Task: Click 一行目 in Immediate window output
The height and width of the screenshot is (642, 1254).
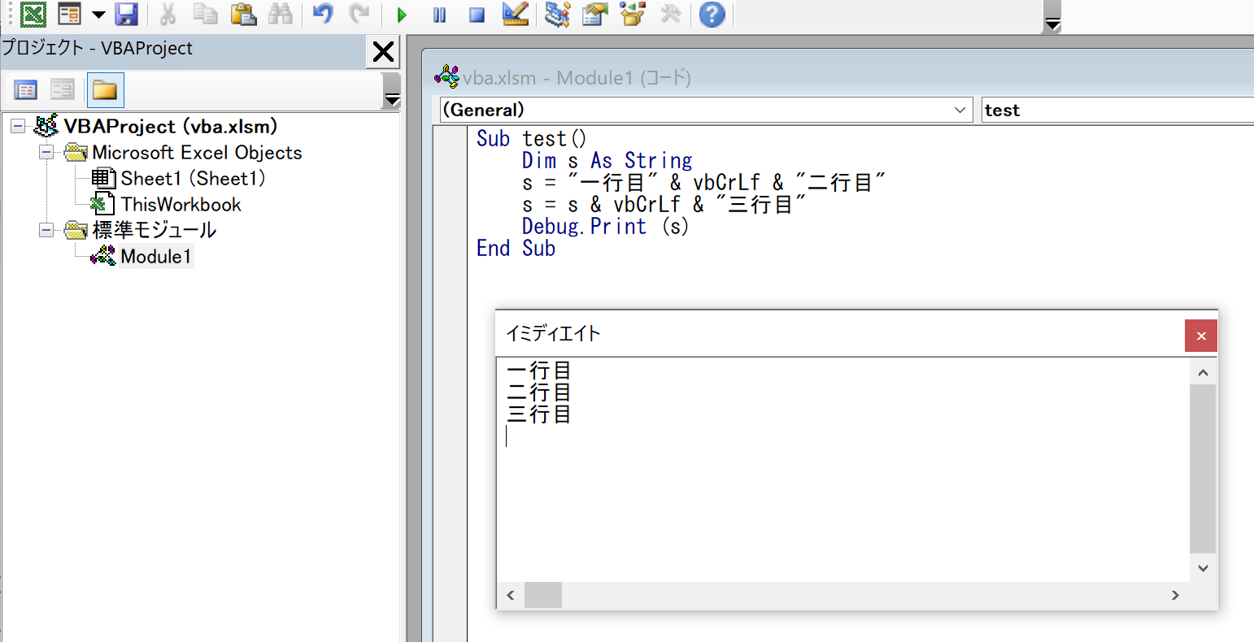Action: [539, 371]
